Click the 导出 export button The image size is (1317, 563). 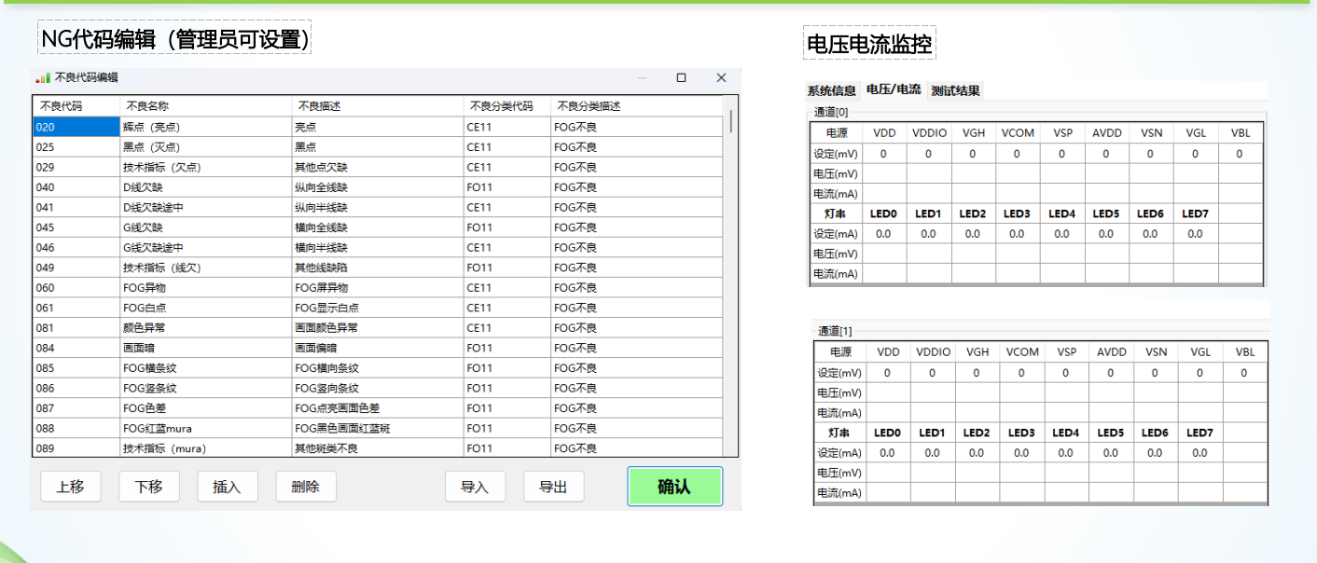pyautogui.click(x=553, y=487)
